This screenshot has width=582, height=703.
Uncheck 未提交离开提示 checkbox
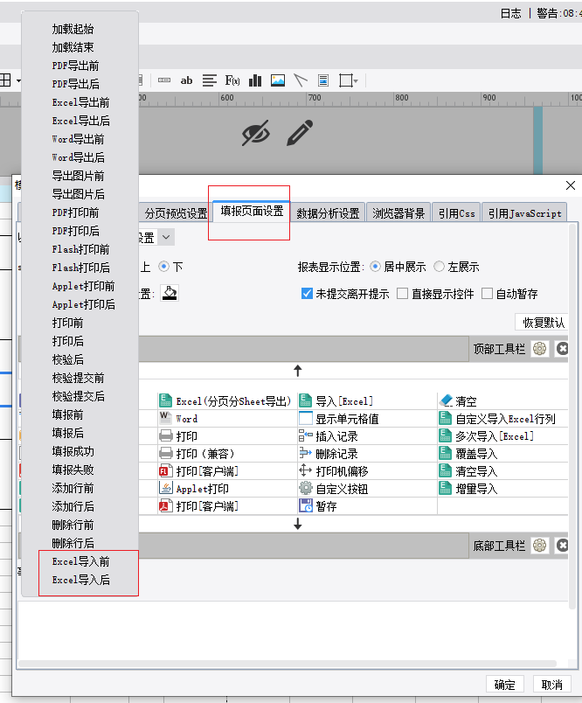[x=307, y=294]
